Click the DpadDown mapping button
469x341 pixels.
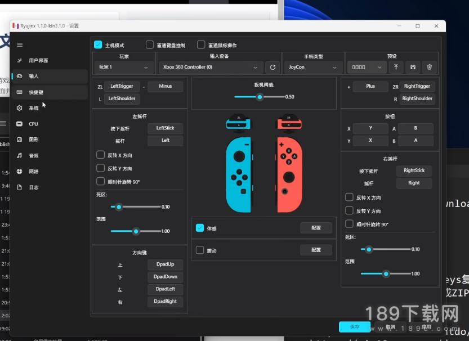[x=165, y=277]
